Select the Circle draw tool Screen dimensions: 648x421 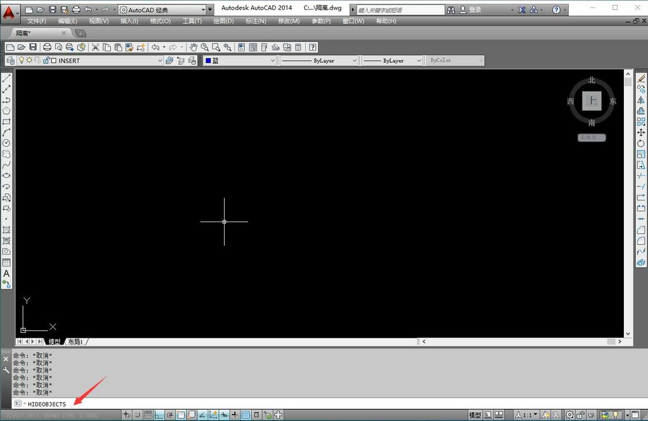(x=6, y=143)
